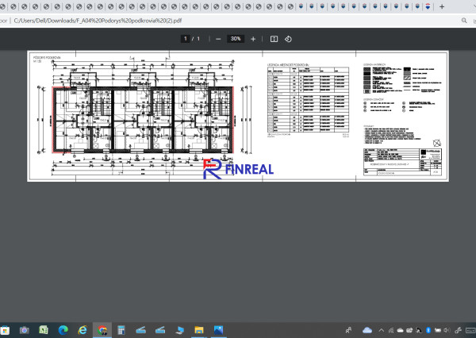
Task: Click the 30% zoom level field
Action: pyautogui.click(x=235, y=39)
